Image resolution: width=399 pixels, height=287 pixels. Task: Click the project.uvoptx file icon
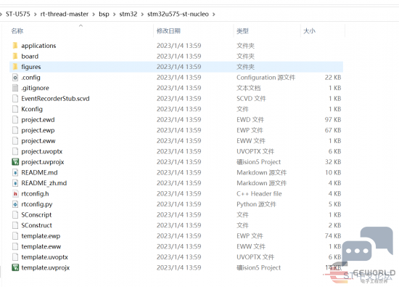coord(15,151)
